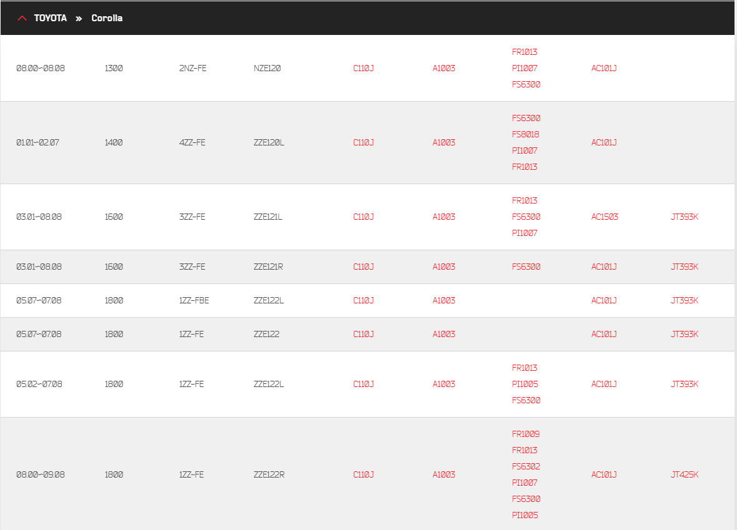
Task: Select the 01.01~02.07 date cell
Action: 38,143
